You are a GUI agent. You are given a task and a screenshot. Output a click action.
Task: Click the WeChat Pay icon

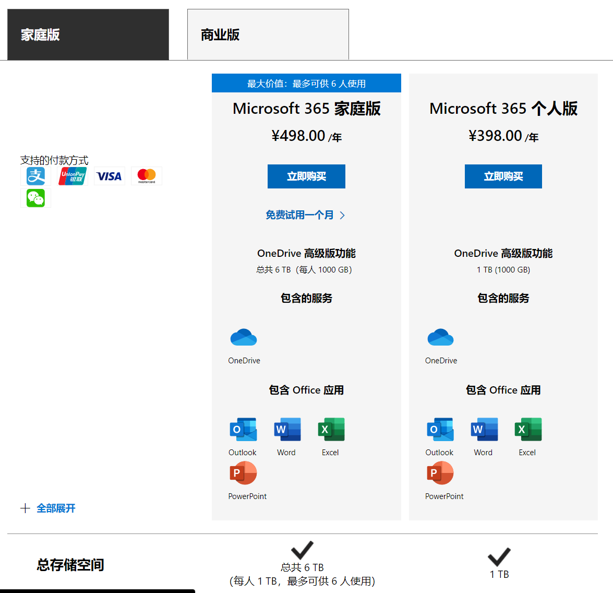[x=35, y=198]
